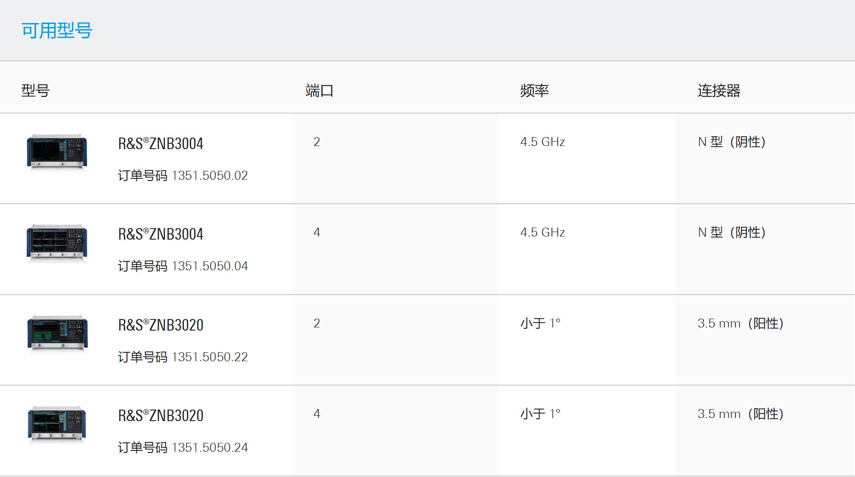Select order number 订单号码 1351.5050.22
The width and height of the screenshot is (855, 477).
(x=183, y=357)
